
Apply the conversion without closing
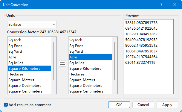click(x=167, y=105)
